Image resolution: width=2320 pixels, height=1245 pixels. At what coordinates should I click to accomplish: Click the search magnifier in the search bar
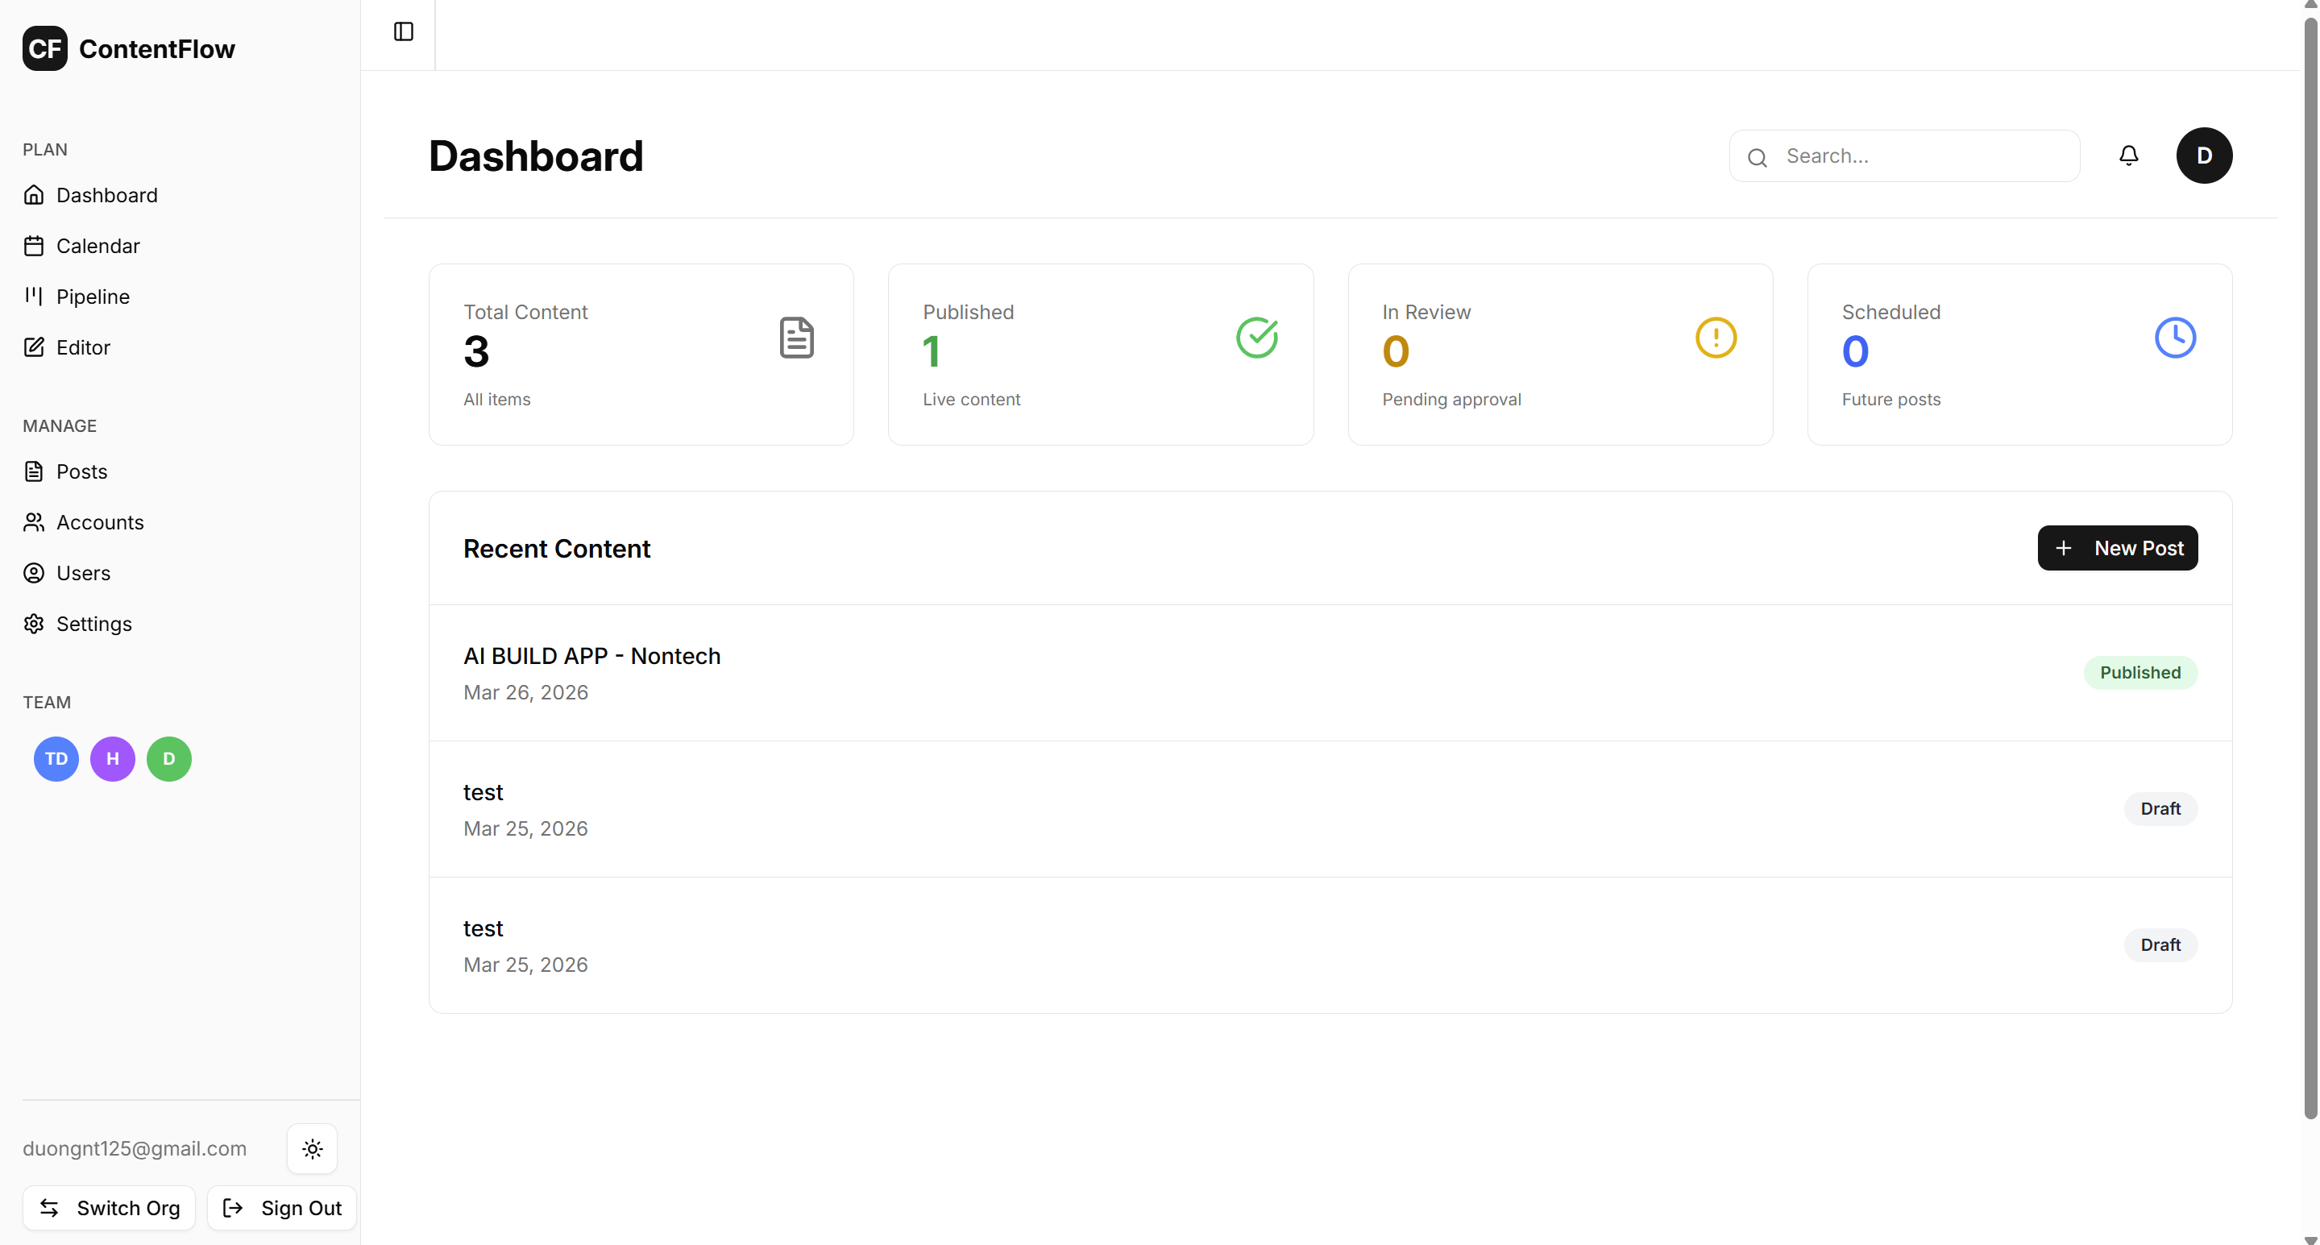coord(1757,157)
